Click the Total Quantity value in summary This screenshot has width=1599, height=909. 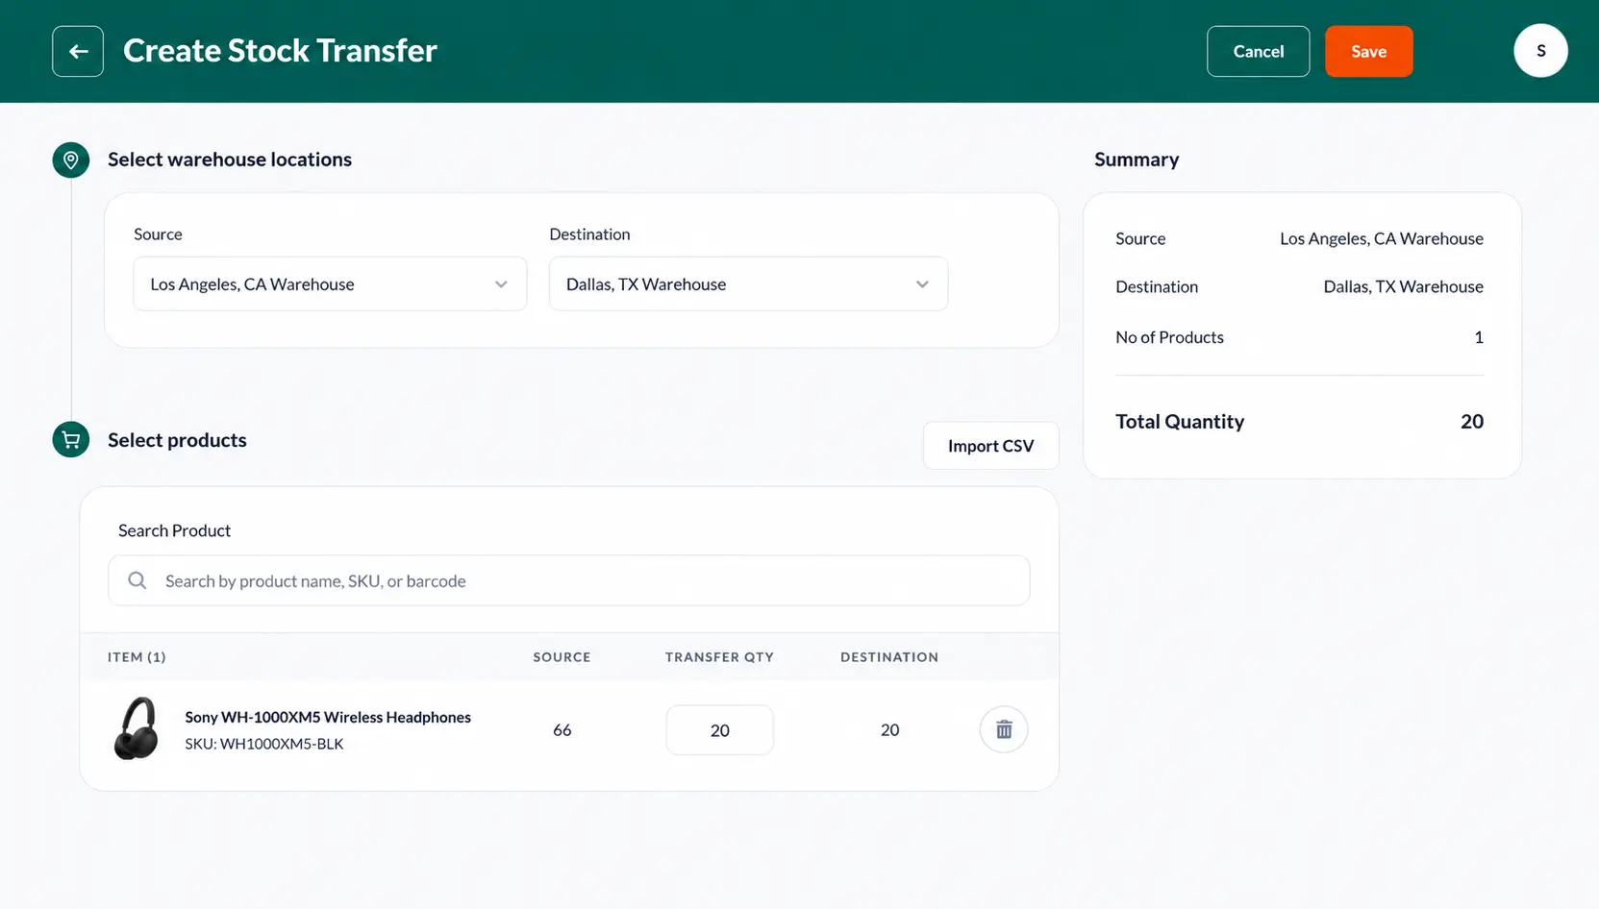click(1472, 421)
